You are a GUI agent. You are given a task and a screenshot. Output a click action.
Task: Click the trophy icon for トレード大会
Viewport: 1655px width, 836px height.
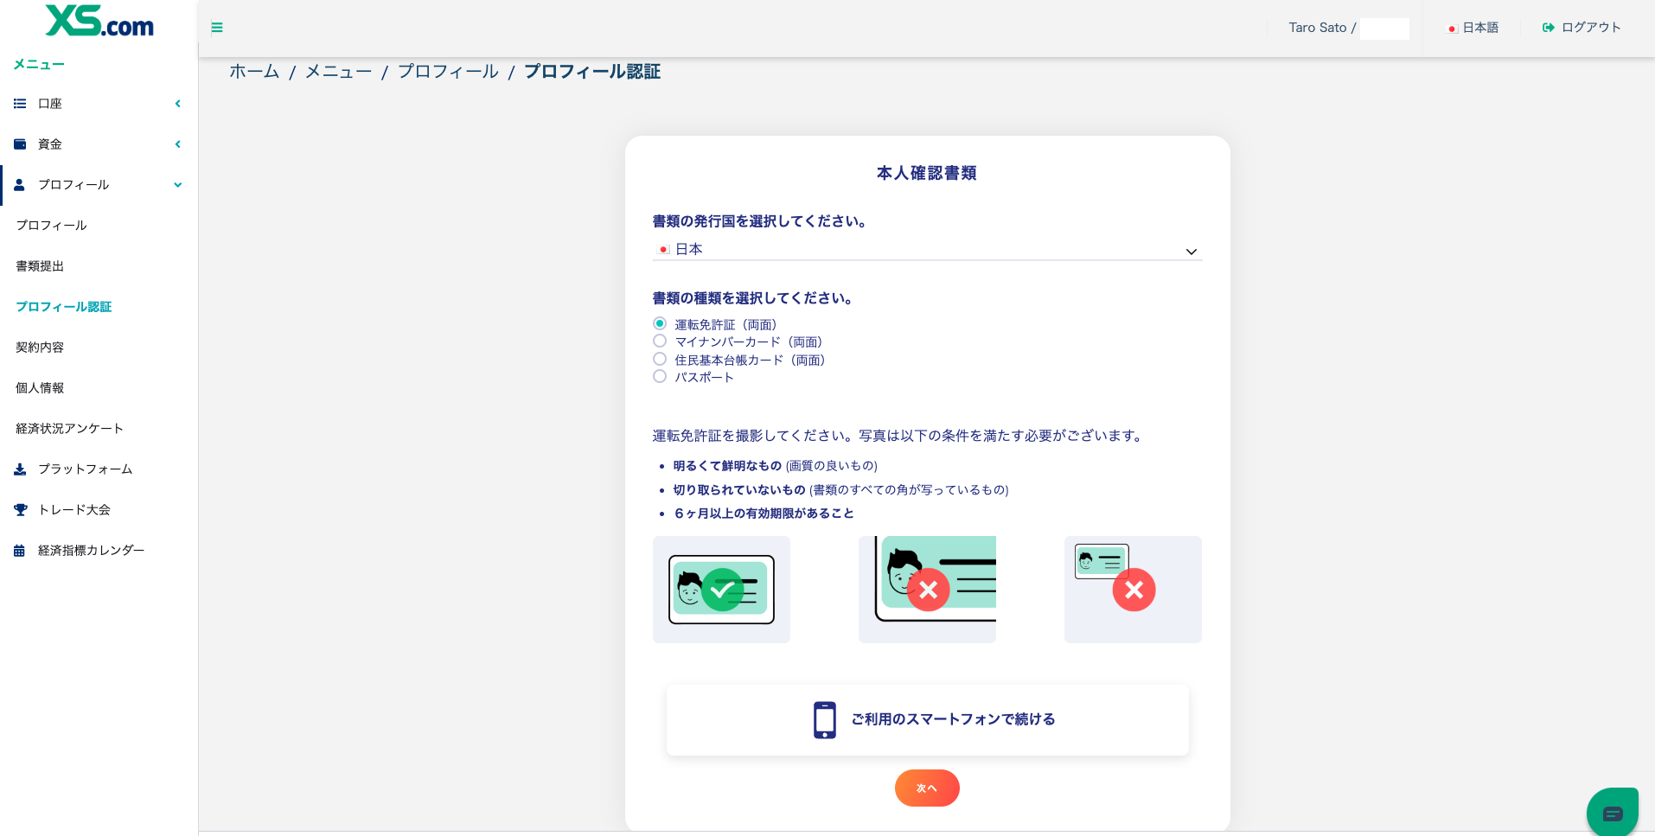(20, 510)
